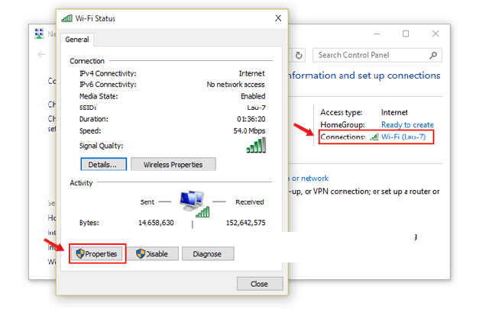Viewport: 489px width, 309px height.
Task: Click the received bytes value 152,642,575
Action: coord(246,223)
